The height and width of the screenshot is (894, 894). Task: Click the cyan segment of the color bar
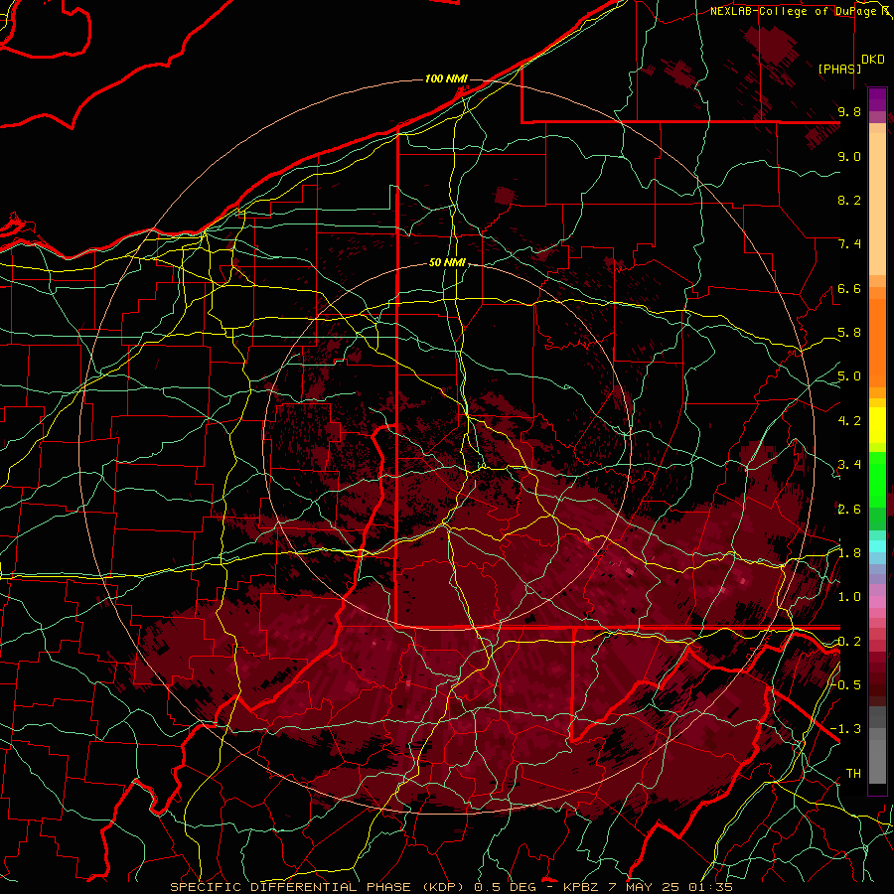(x=877, y=545)
